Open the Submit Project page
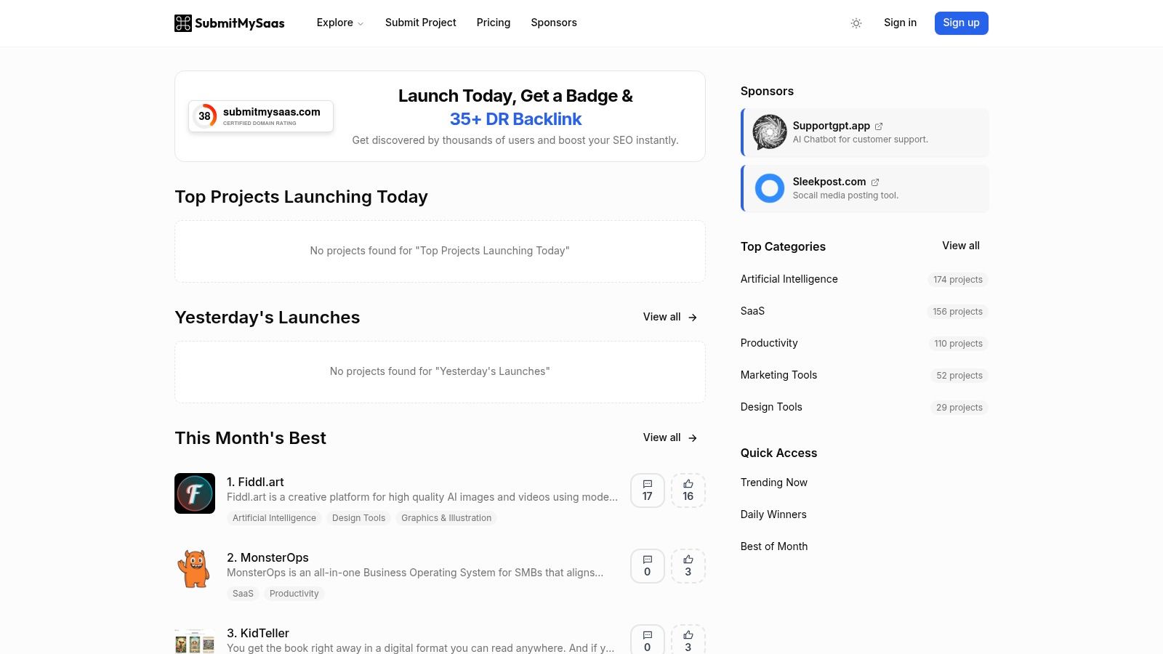The width and height of the screenshot is (1163, 654). [x=420, y=23]
